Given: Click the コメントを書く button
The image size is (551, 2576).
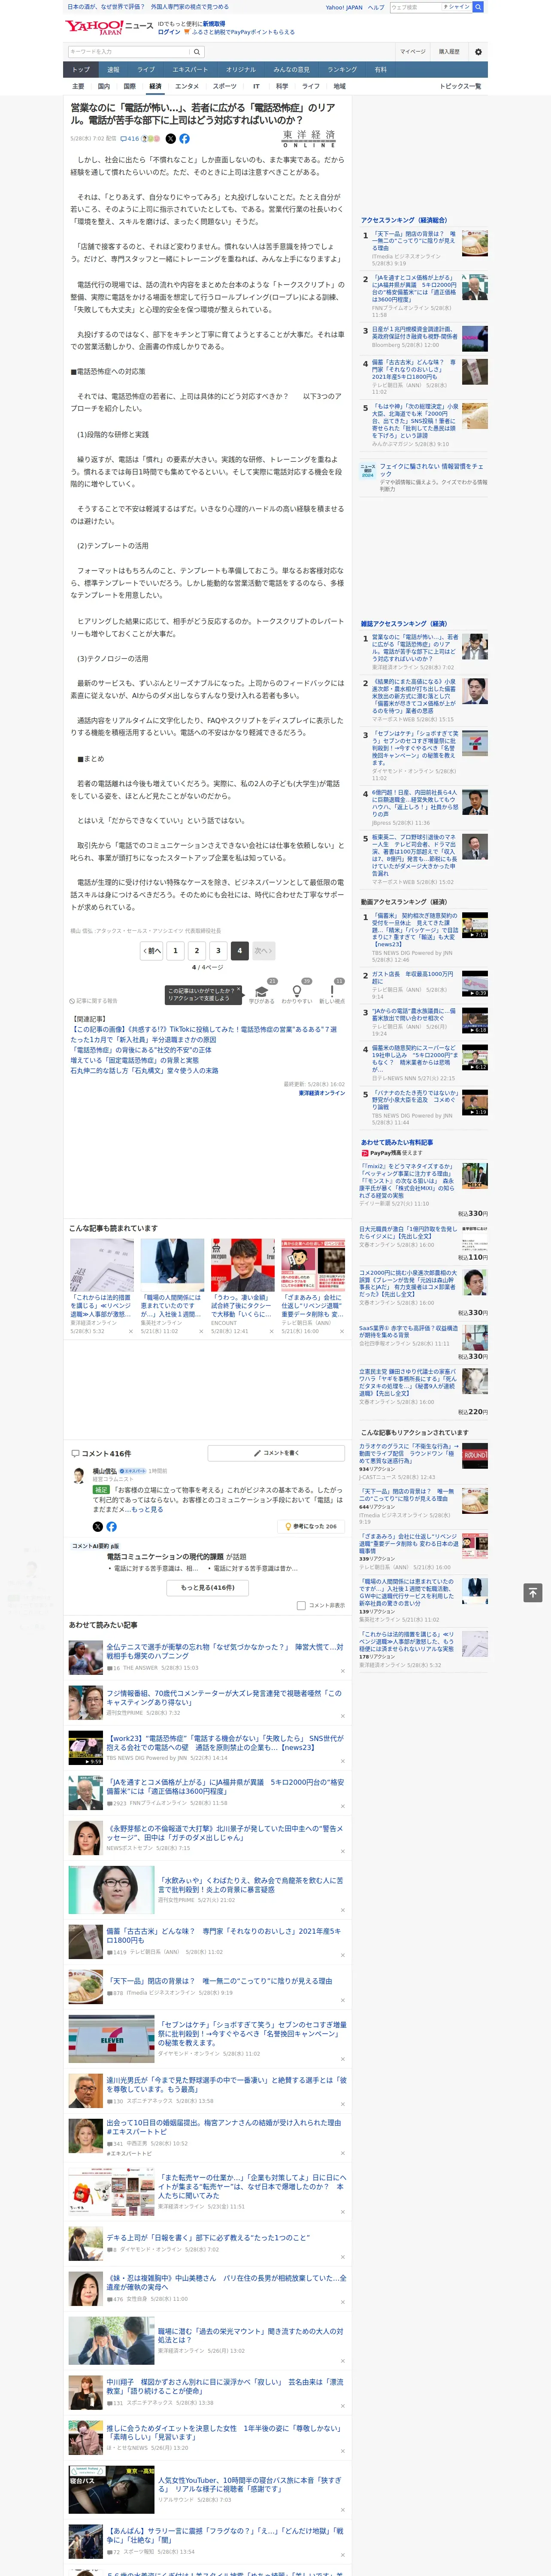Looking at the screenshot, I should point(276,1453).
